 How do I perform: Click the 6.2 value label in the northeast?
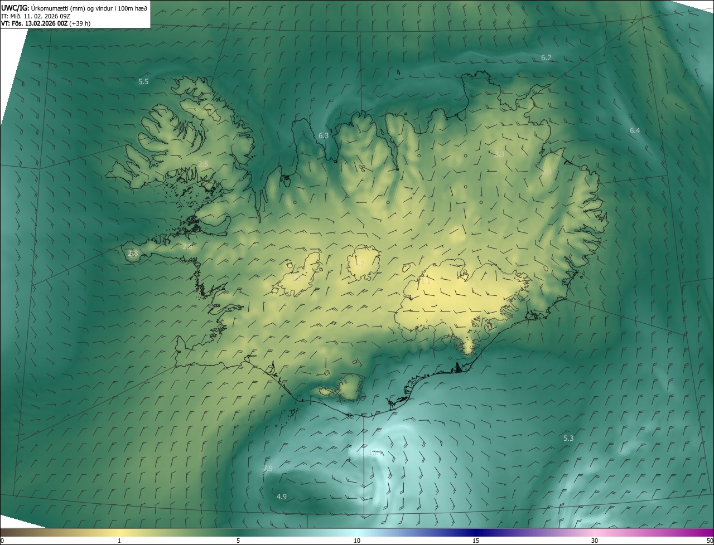click(x=546, y=58)
